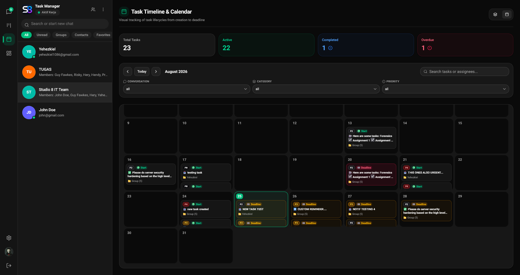520x275 pixels.
Task: Click the Search or start new chat field
Action: (65, 24)
